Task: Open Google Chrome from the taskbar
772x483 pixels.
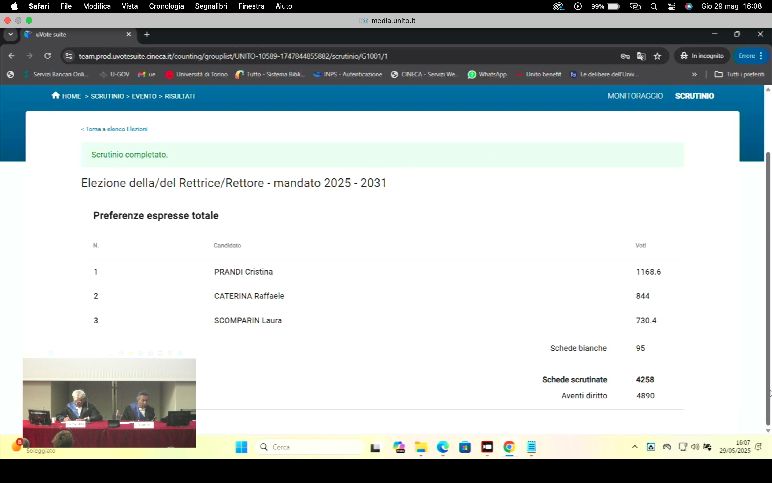Action: 509,447
